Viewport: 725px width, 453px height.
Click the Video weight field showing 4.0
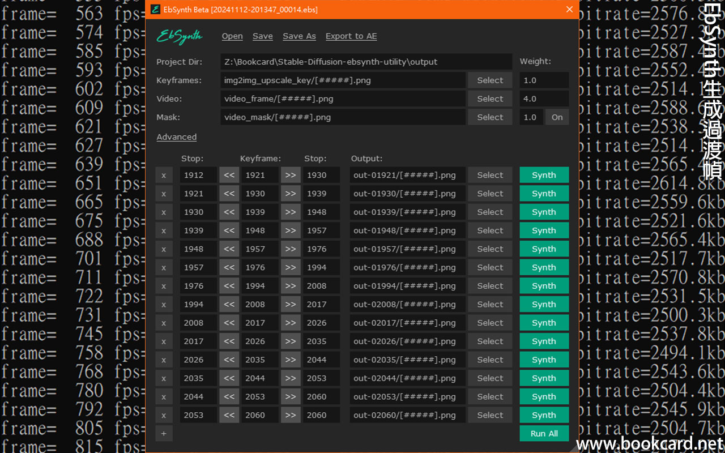(544, 99)
